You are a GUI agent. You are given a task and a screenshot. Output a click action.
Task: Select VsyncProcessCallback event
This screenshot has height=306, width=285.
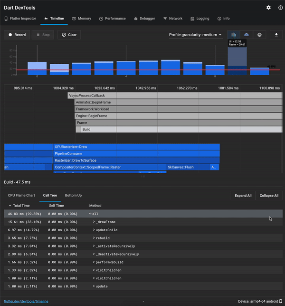(x=175, y=96)
